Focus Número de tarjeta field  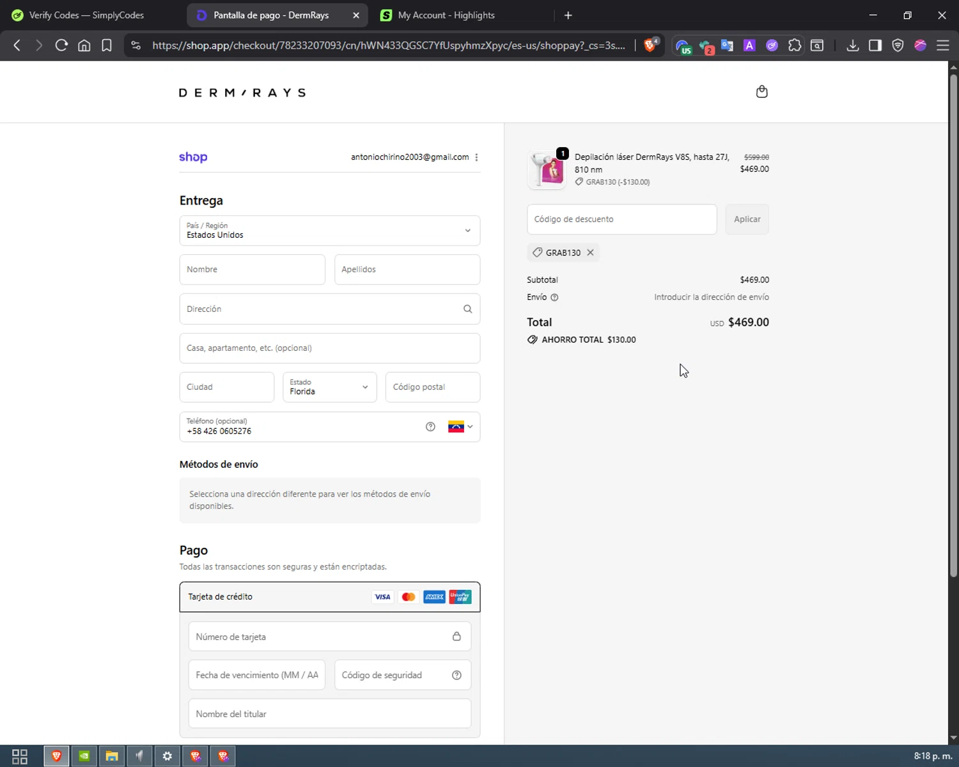coord(330,637)
